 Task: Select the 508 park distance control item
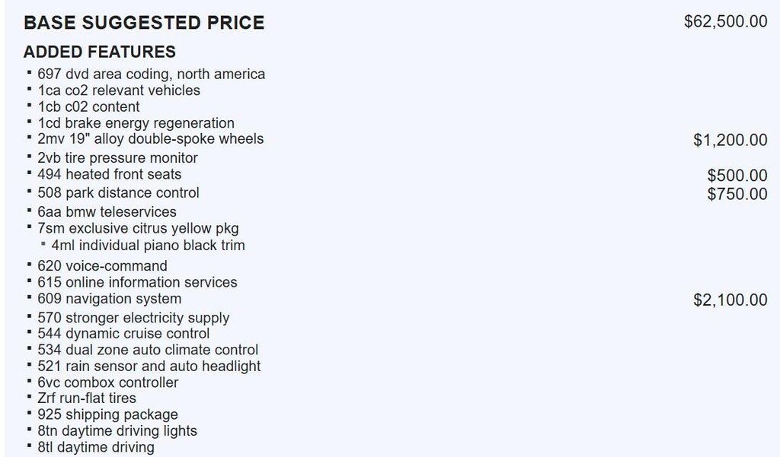pos(118,193)
